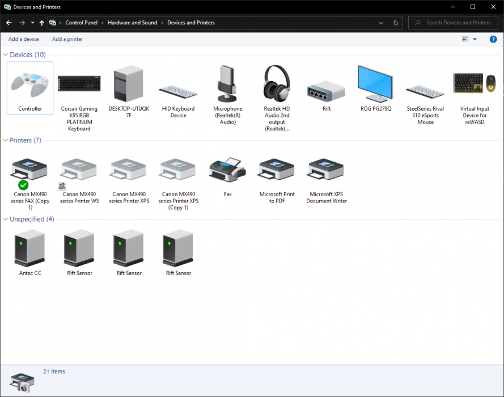Select the Corsair Gaming K95 RGB keyboard icon
The height and width of the screenshot is (397, 504).
(x=79, y=83)
